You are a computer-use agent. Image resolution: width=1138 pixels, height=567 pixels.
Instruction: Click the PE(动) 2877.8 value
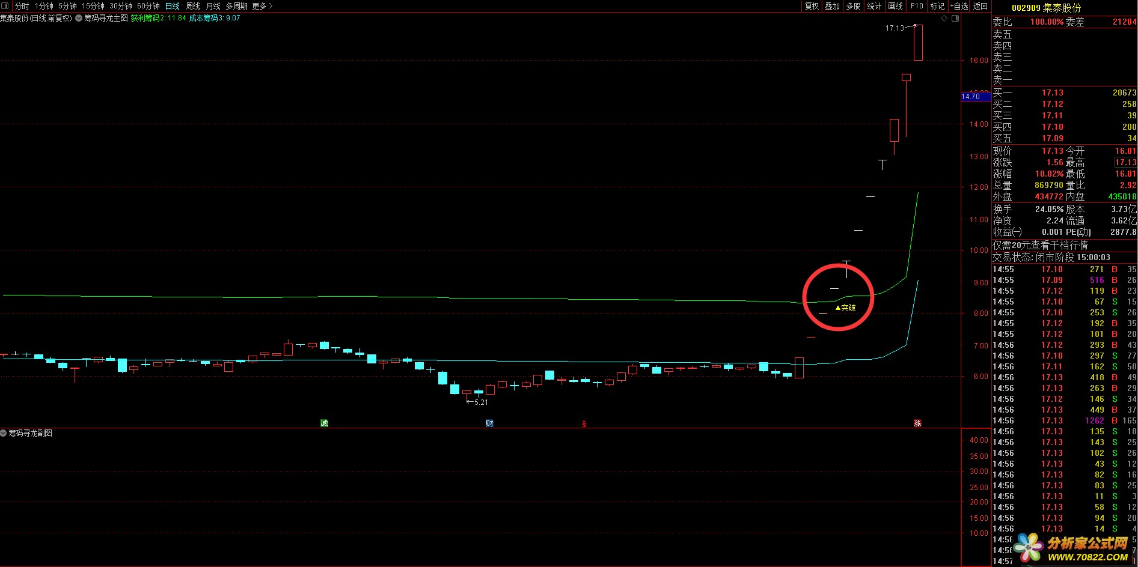[1124, 232]
